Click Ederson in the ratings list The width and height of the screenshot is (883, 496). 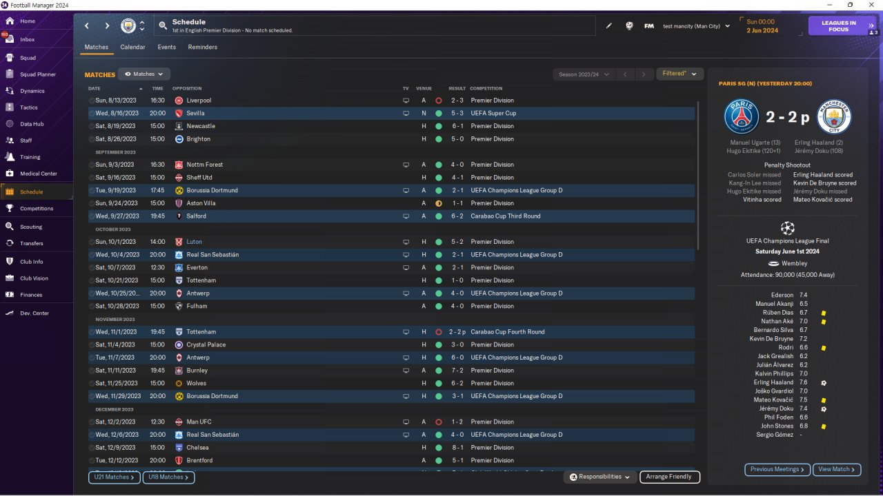click(782, 295)
